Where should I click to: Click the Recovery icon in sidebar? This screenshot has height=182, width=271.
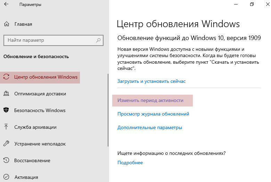(x=6, y=160)
